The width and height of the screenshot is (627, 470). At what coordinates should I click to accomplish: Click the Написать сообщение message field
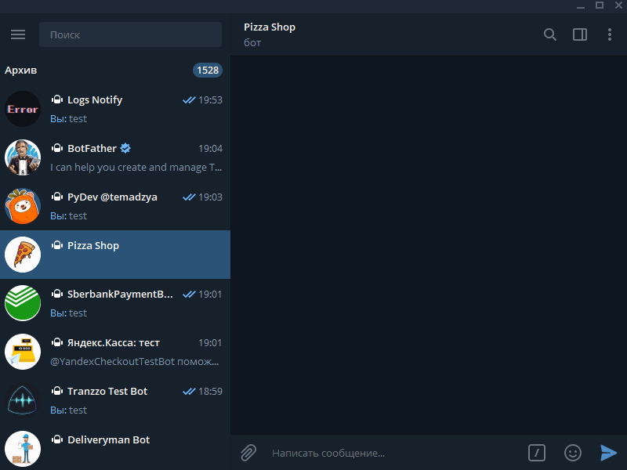394,453
